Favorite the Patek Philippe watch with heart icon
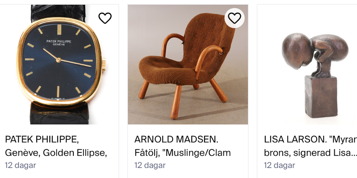The width and height of the screenshot is (357, 178). point(105,18)
